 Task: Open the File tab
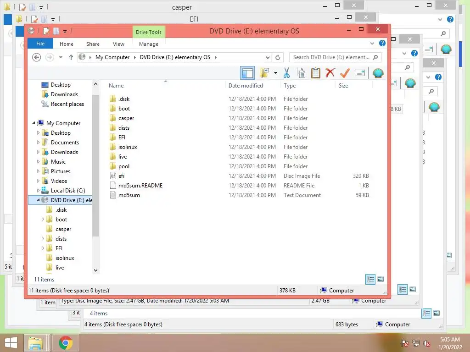[x=40, y=44]
